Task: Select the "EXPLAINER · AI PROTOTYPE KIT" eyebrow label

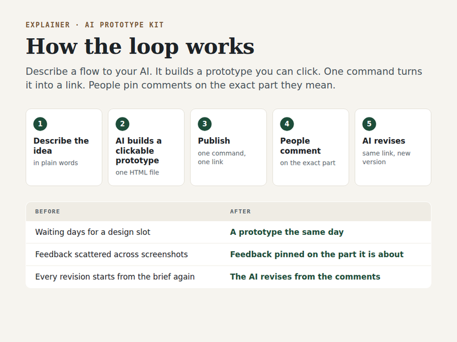Action: coord(95,25)
